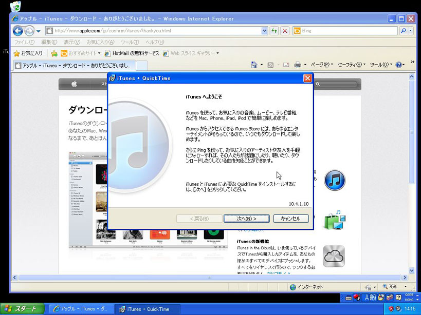
Task: Toggle the CAPS indicator in language bar
Action: pos(409,295)
